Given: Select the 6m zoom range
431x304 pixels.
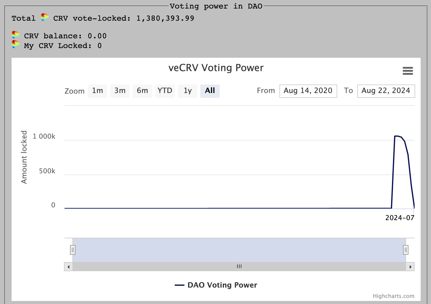Looking at the screenshot, I should (x=142, y=91).
